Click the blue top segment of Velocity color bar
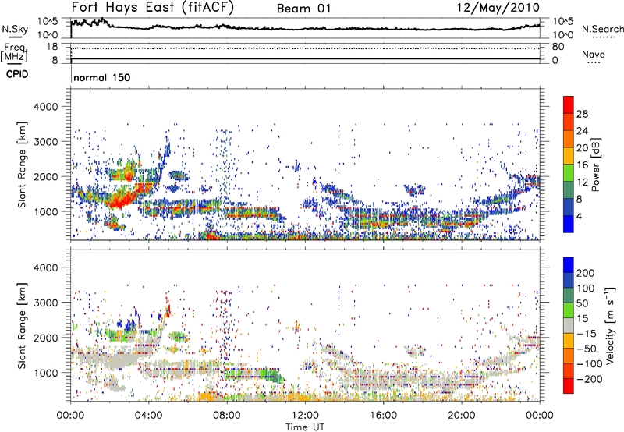This screenshot has height=432, width=624. click(x=569, y=265)
